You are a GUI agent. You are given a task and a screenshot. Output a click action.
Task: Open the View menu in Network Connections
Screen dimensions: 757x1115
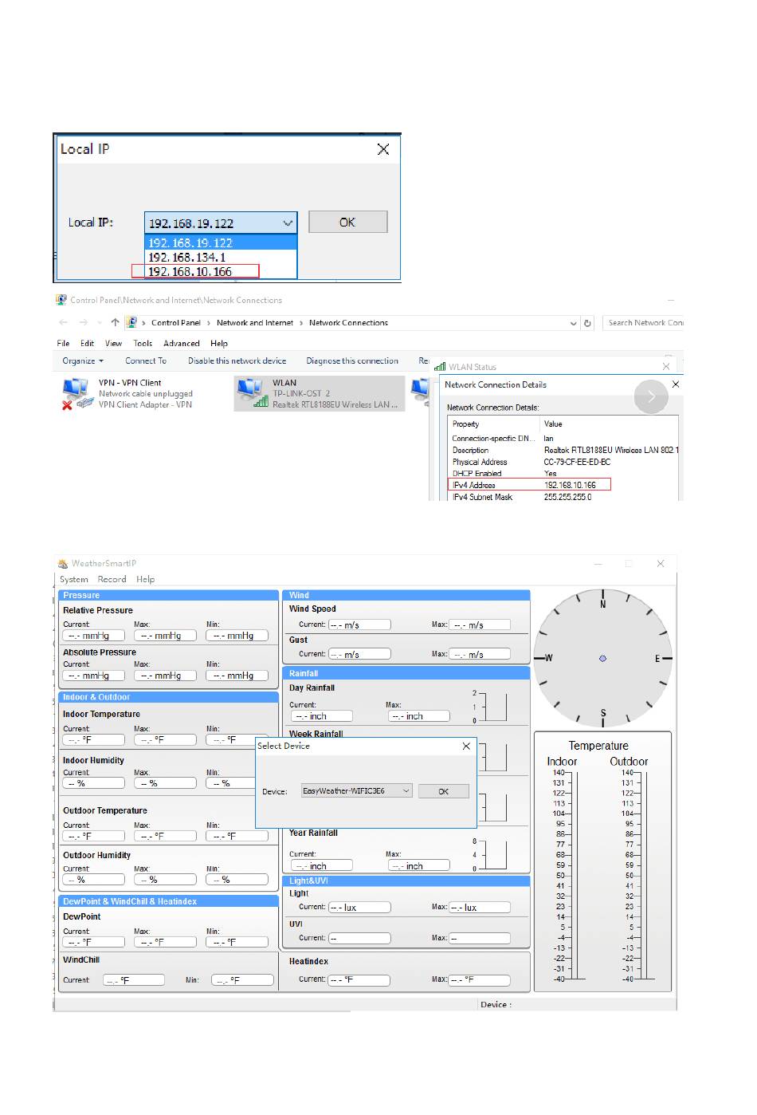113,343
